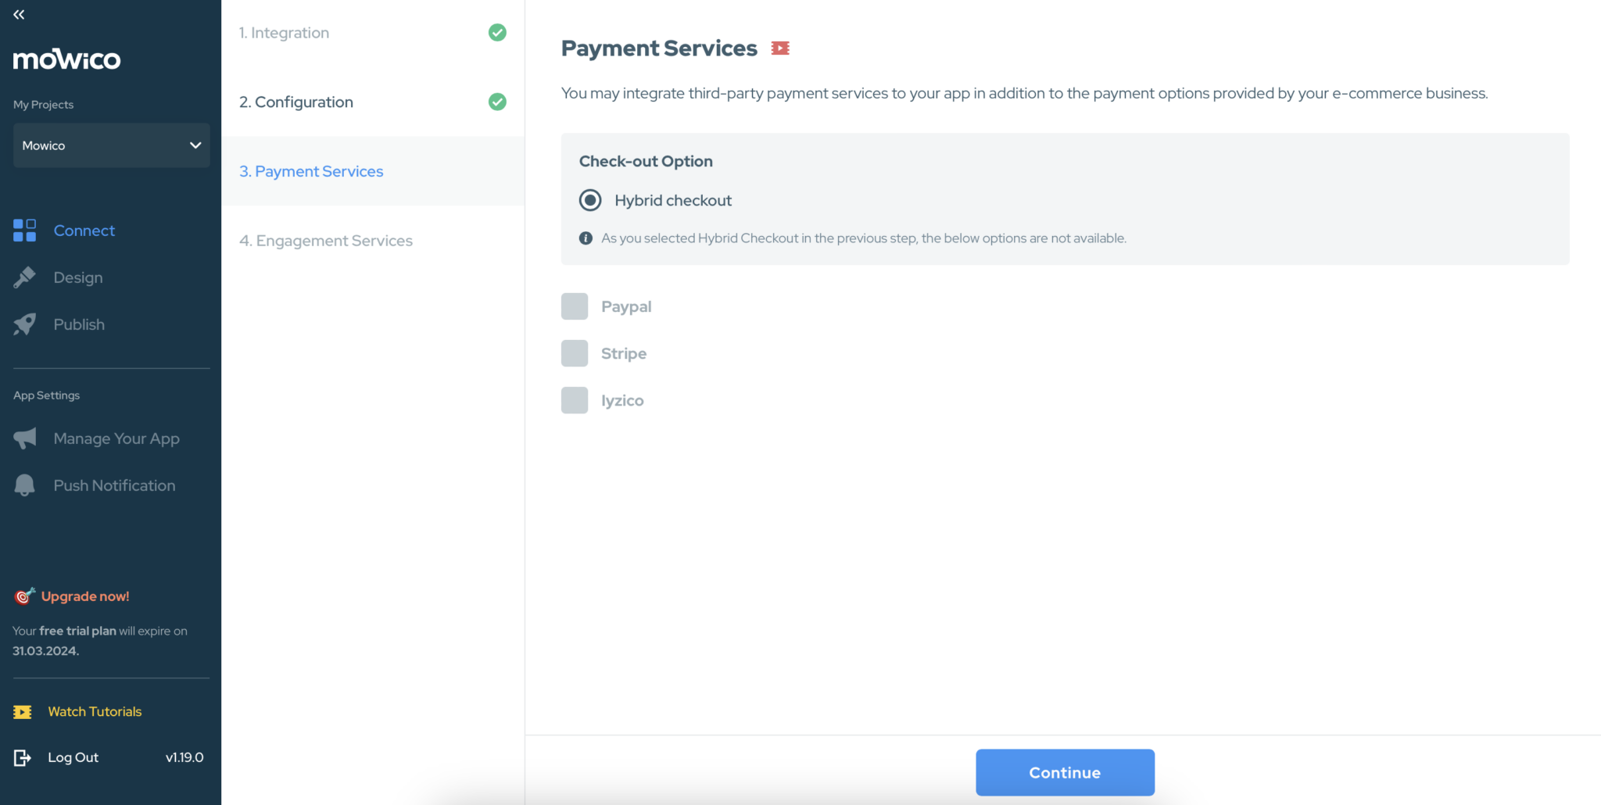Switch to the Engagement Services step
Image resolution: width=1601 pixels, height=805 pixels.
tap(326, 240)
